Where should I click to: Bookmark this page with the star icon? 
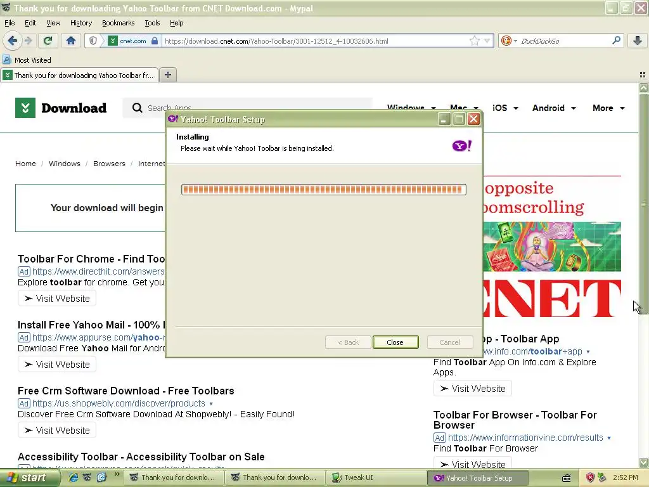[x=474, y=41]
